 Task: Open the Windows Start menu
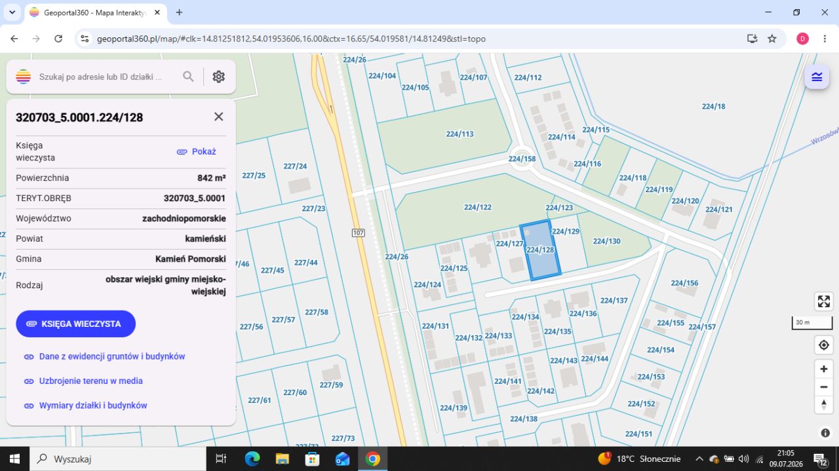[14, 459]
